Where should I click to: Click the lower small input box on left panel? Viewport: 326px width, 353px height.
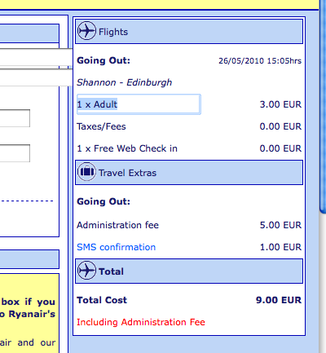coord(15,153)
